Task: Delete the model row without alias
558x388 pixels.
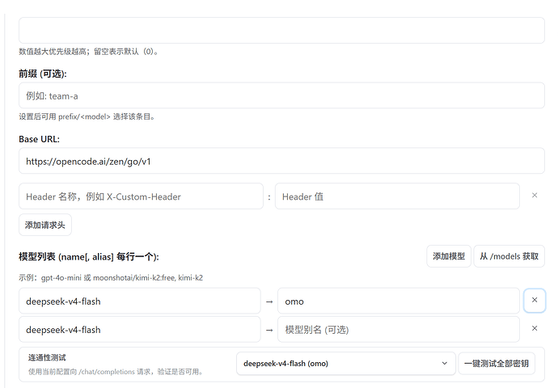Action: [535, 328]
